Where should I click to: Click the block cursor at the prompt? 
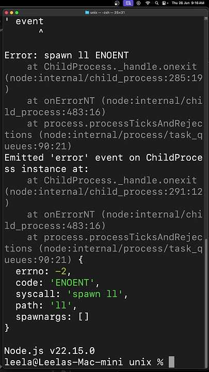click(x=171, y=362)
